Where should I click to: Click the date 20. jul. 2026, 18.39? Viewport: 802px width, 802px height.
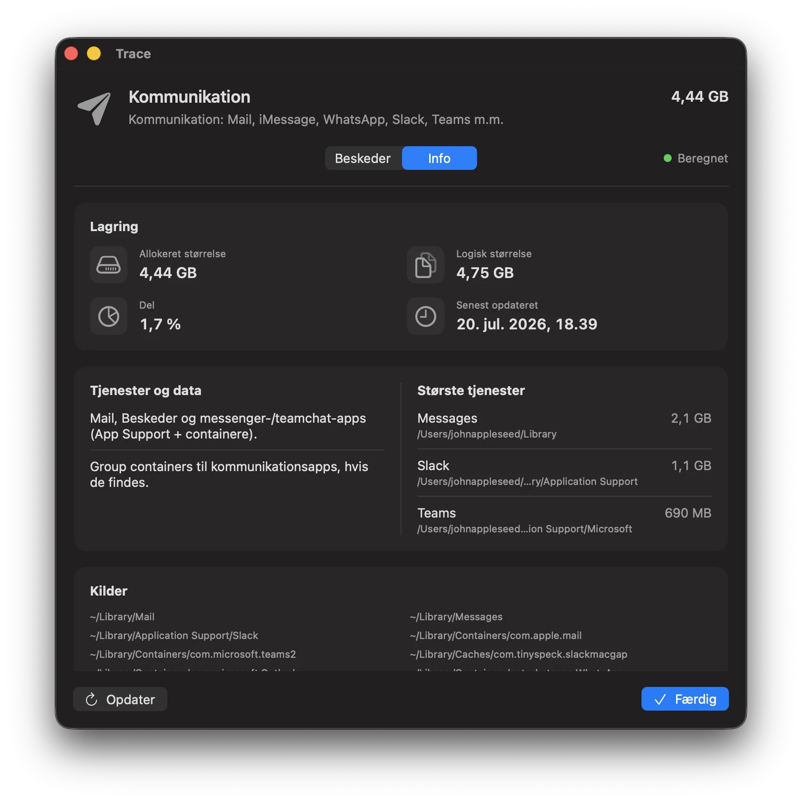pyautogui.click(x=527, y=324)
